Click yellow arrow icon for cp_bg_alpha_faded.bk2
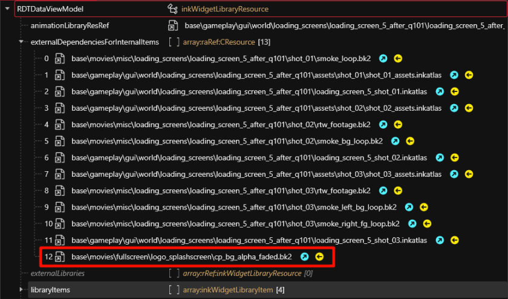Screen dimensions: 508x299 [x=319, y=257]
